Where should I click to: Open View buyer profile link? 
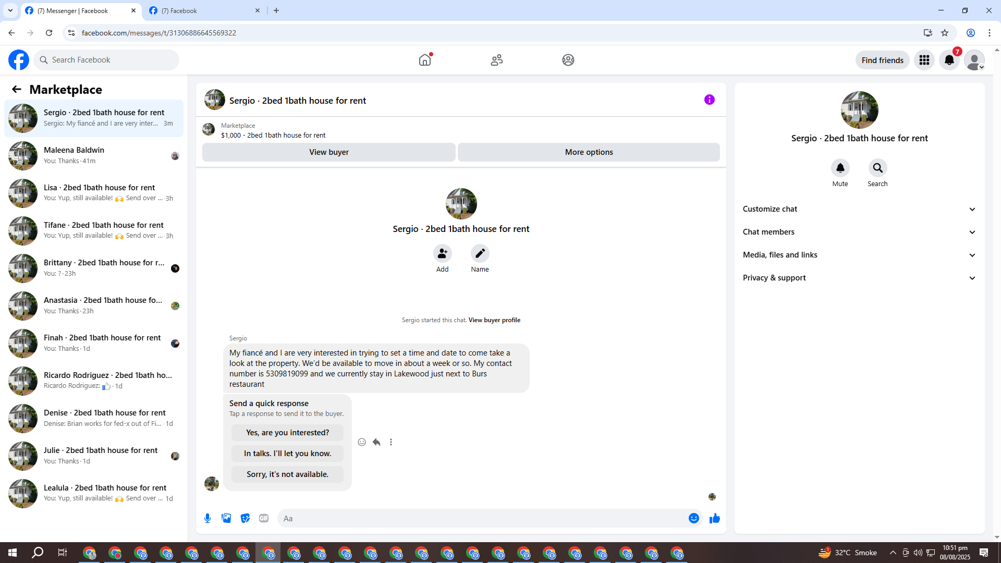494,320
